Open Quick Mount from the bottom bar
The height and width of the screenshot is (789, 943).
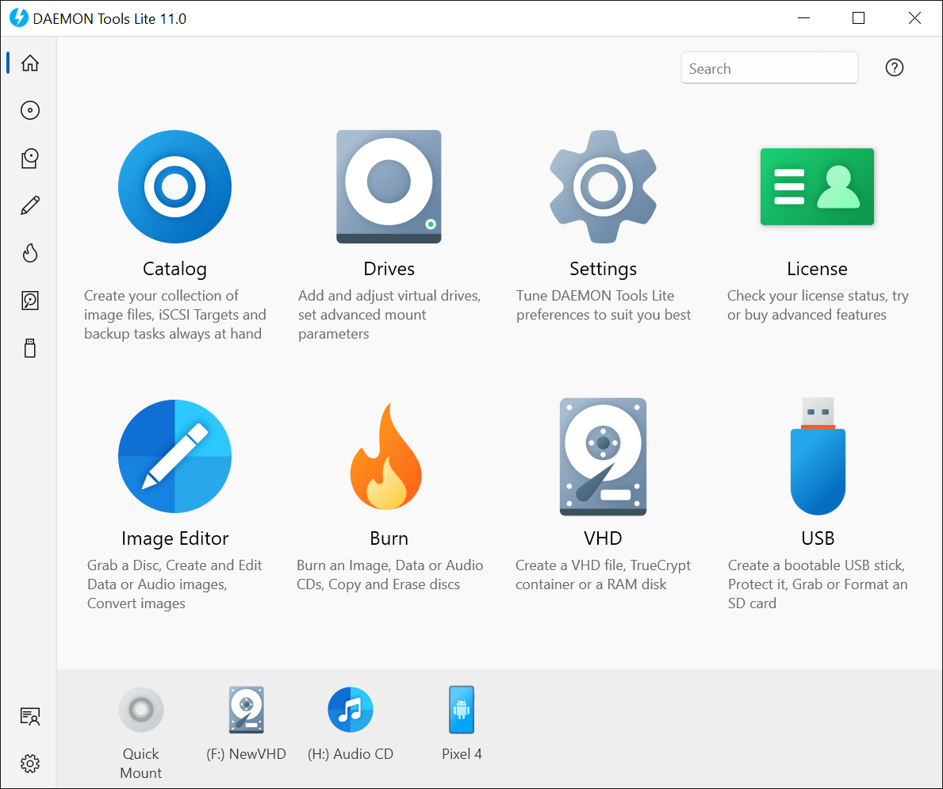(141, 710)
